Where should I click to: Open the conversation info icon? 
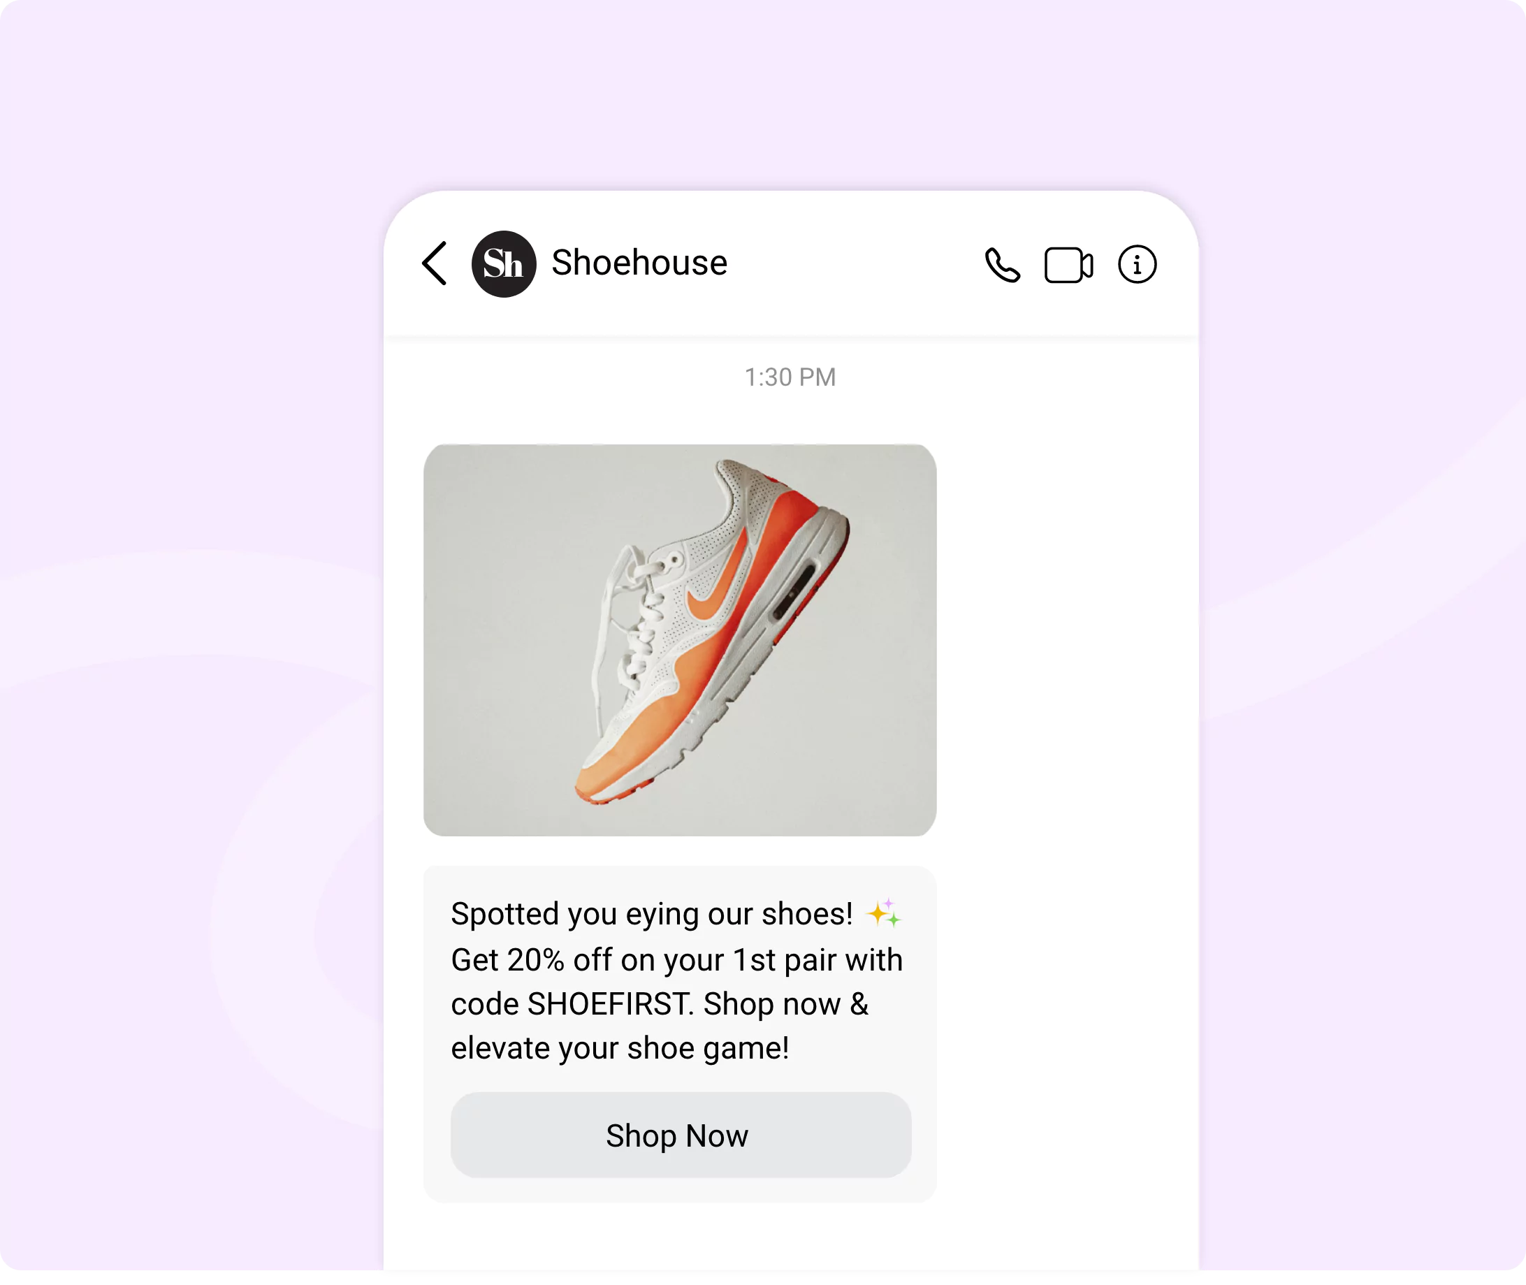pos(1137,263)
